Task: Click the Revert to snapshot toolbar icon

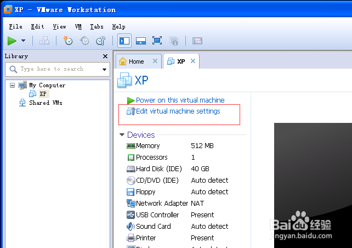Action: click(x=84, y=41)
